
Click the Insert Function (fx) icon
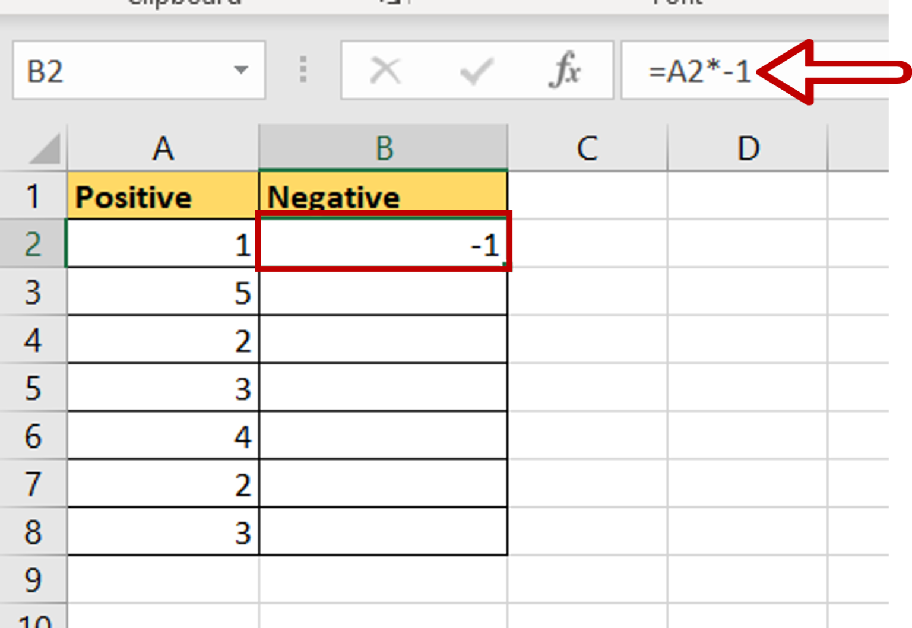(x=565, y=71)
